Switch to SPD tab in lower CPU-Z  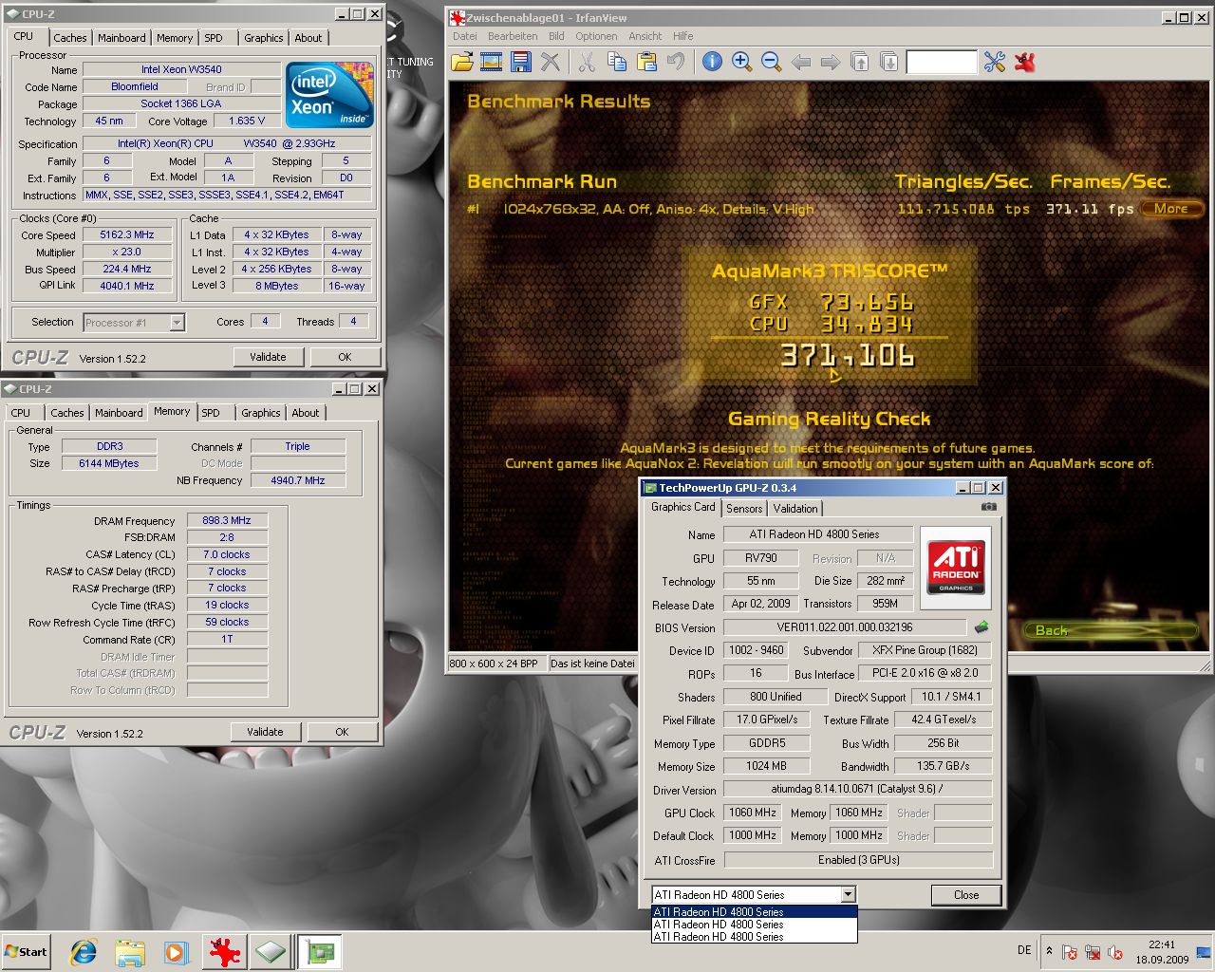point(211,413)
